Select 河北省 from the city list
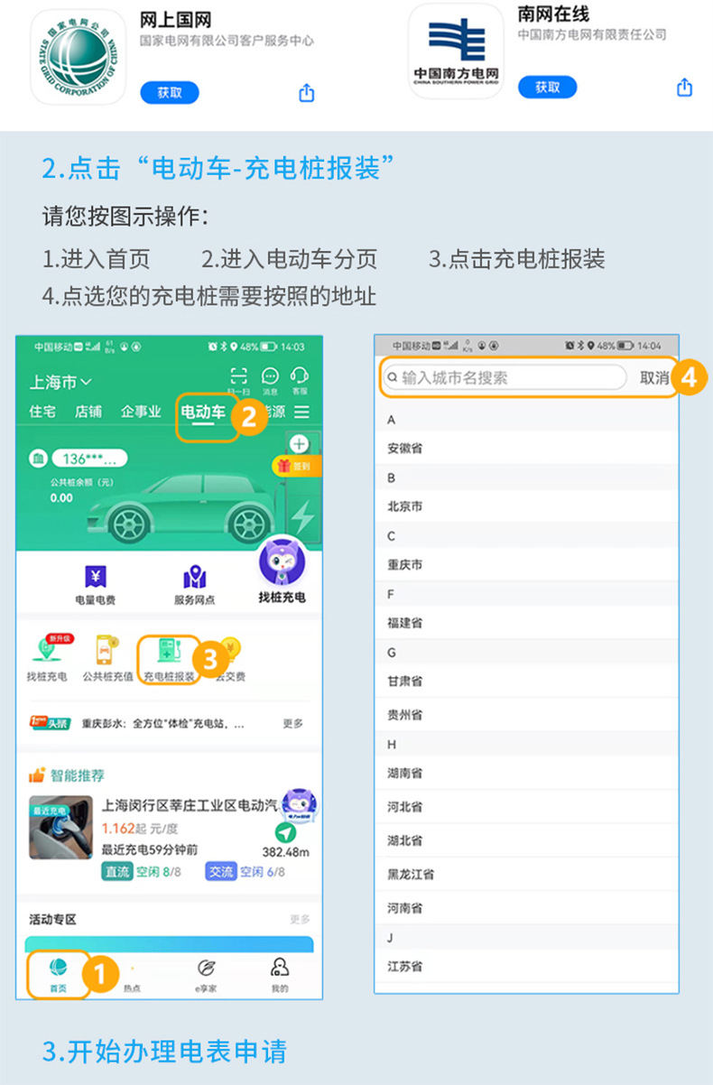Viewport: 713px width, 1085px height. [526, 807]
